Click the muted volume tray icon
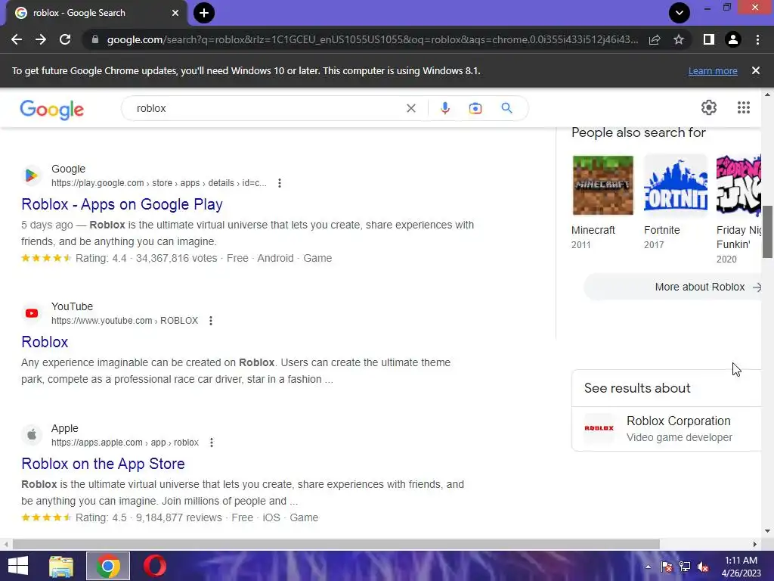 pyautogui.click(x=703, y=567)
